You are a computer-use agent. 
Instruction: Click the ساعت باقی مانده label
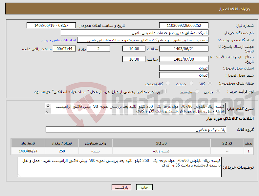37,49
